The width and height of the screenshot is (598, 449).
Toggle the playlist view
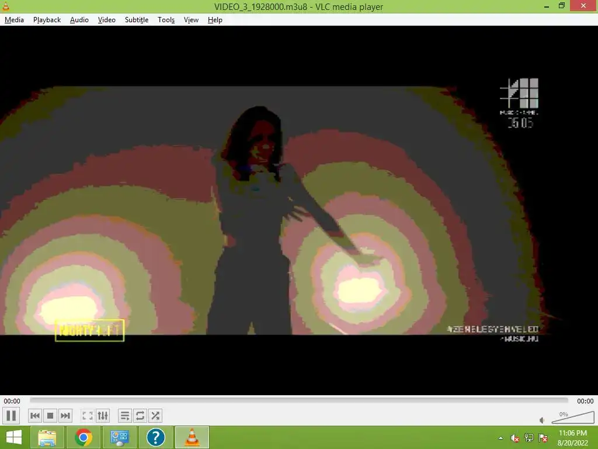coord(125,416)
